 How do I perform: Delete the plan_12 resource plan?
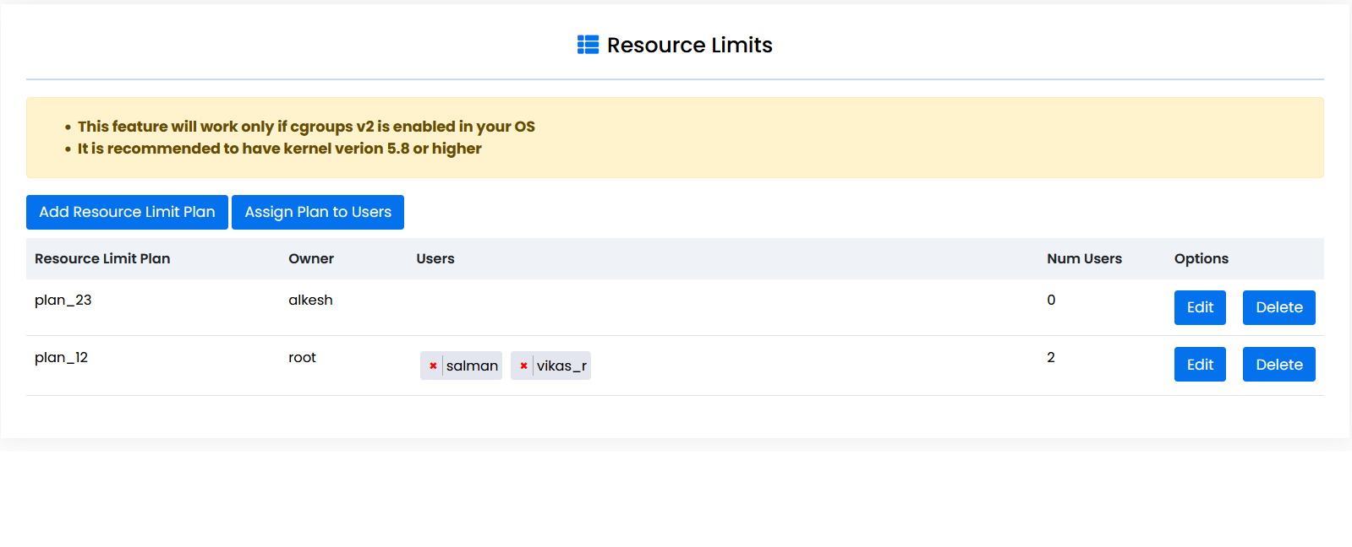(1278, 365)
